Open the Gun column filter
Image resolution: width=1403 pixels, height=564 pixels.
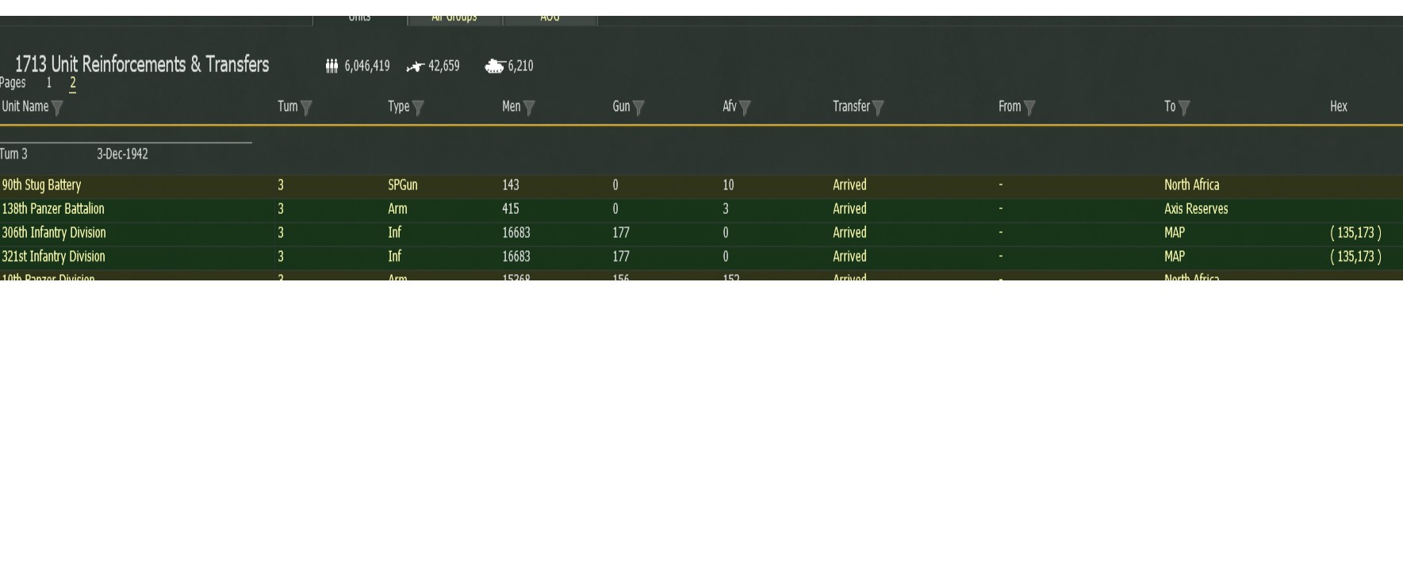point(638,108)
